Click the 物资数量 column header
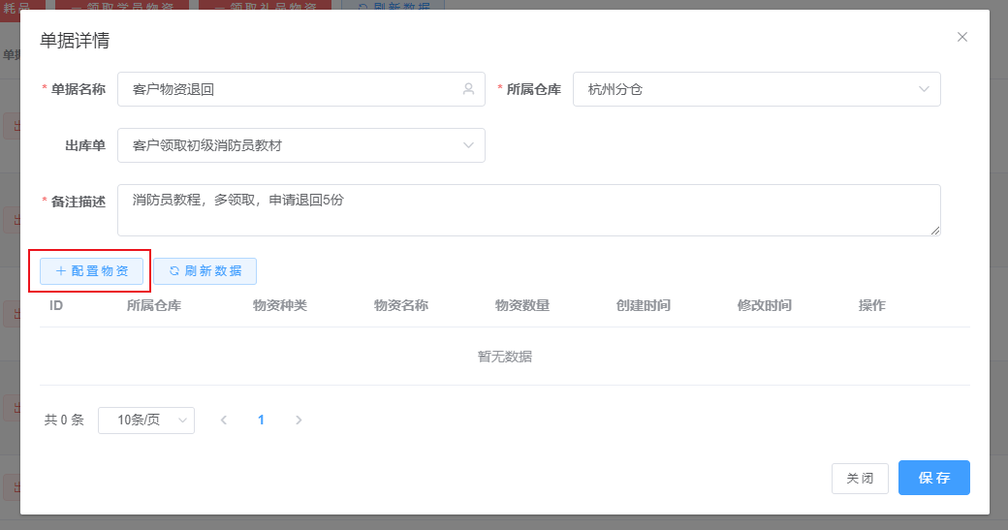The height and width of the screenshot is (530, 1008). [522, 305]
